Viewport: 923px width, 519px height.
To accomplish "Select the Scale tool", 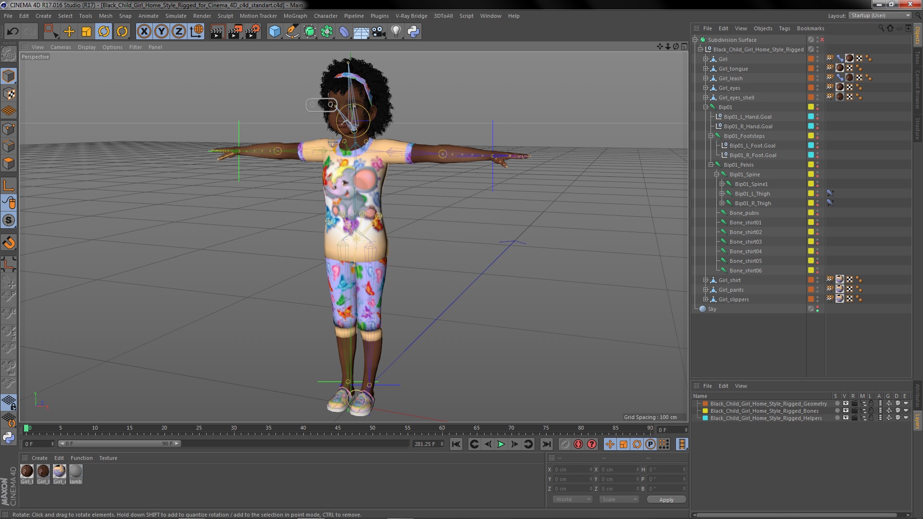I will [x=87, y=32].
